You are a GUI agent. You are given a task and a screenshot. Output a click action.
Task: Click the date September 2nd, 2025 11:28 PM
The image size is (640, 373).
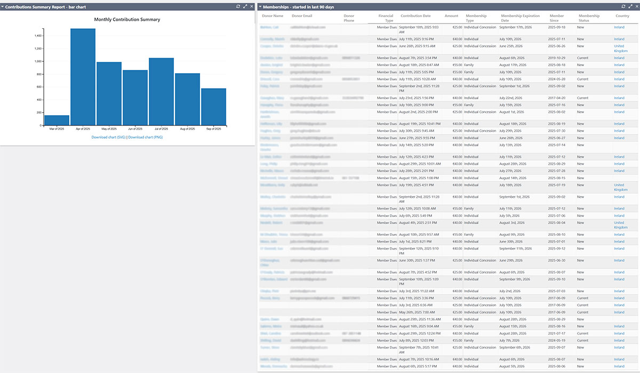point(419,88)
